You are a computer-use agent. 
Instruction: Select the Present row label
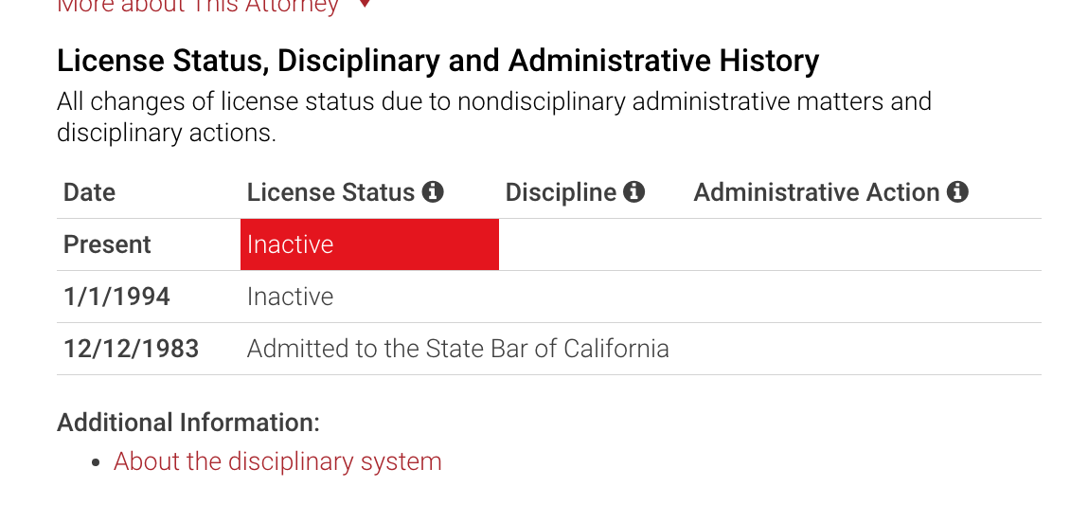pyautogui.click(x=108, y=244)
